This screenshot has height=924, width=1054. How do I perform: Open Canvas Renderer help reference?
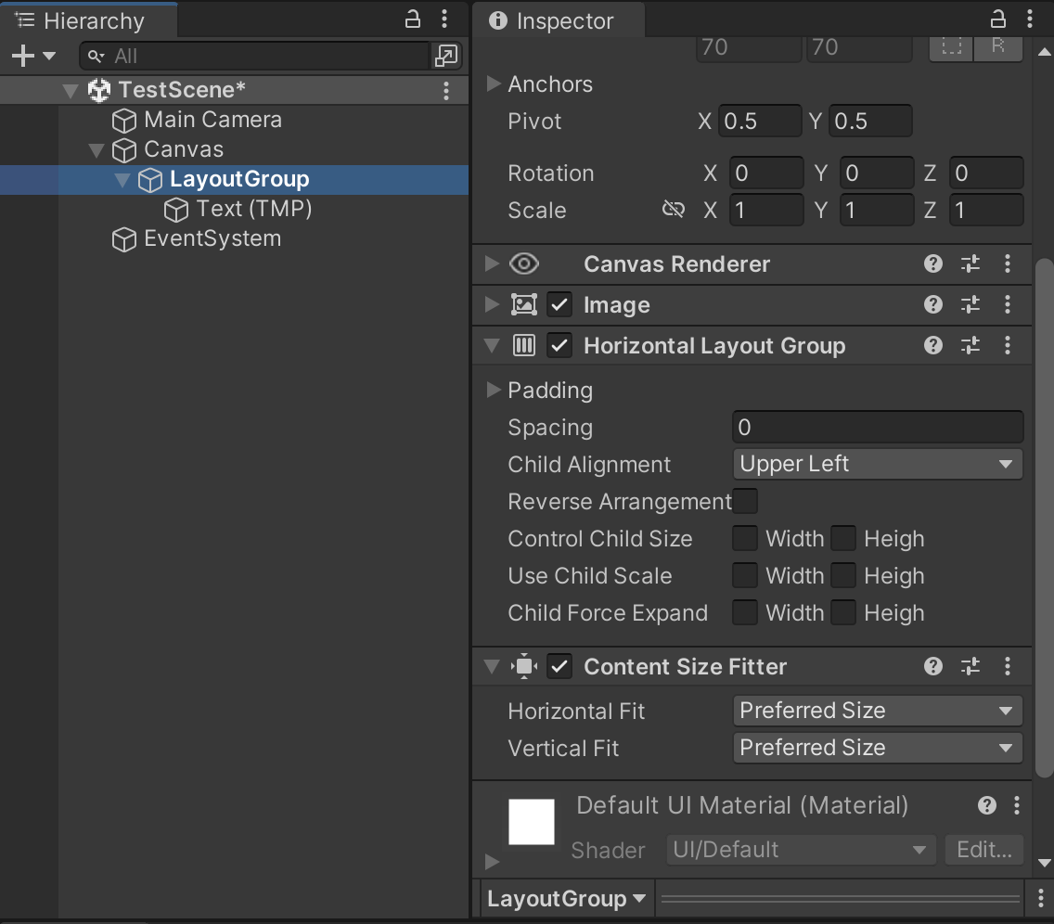[x=933, y=263]
